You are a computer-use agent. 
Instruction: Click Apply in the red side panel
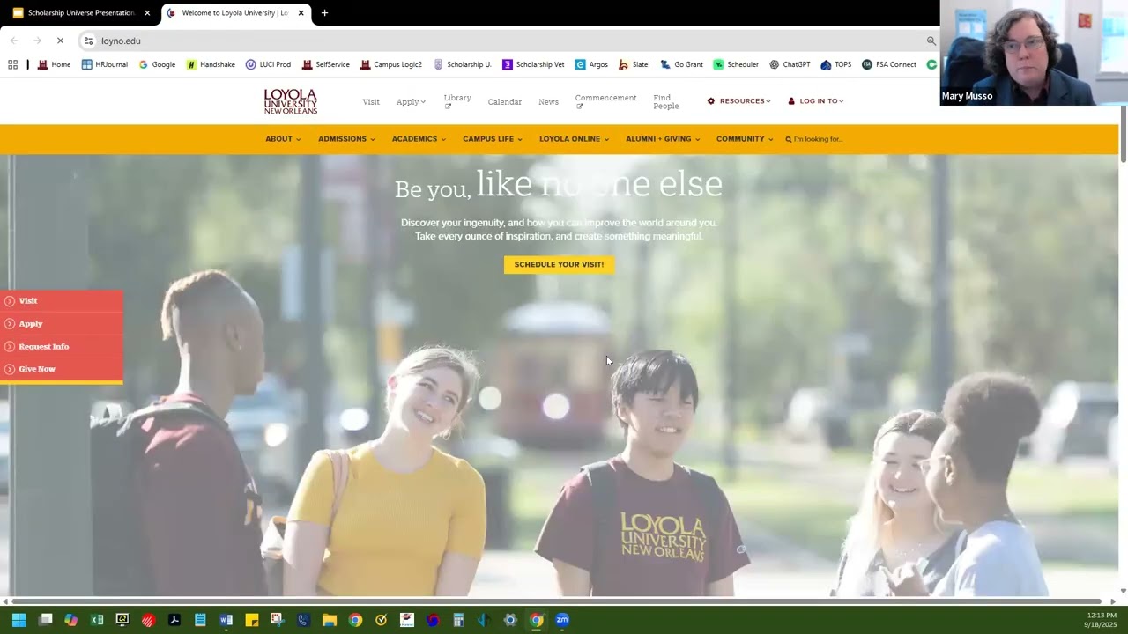(61, 324)
